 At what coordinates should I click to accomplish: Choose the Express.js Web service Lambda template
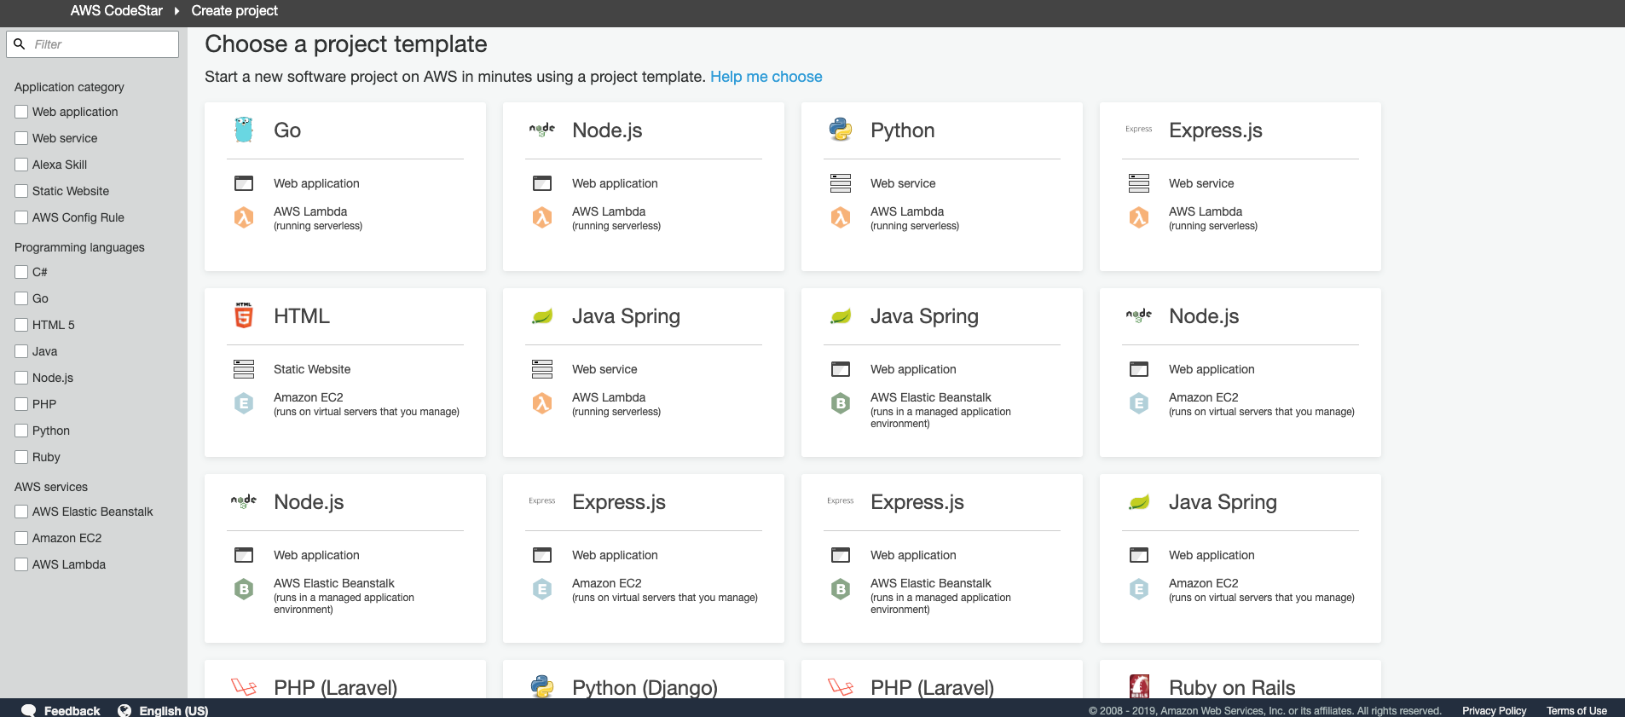(x=1240, y=187)
